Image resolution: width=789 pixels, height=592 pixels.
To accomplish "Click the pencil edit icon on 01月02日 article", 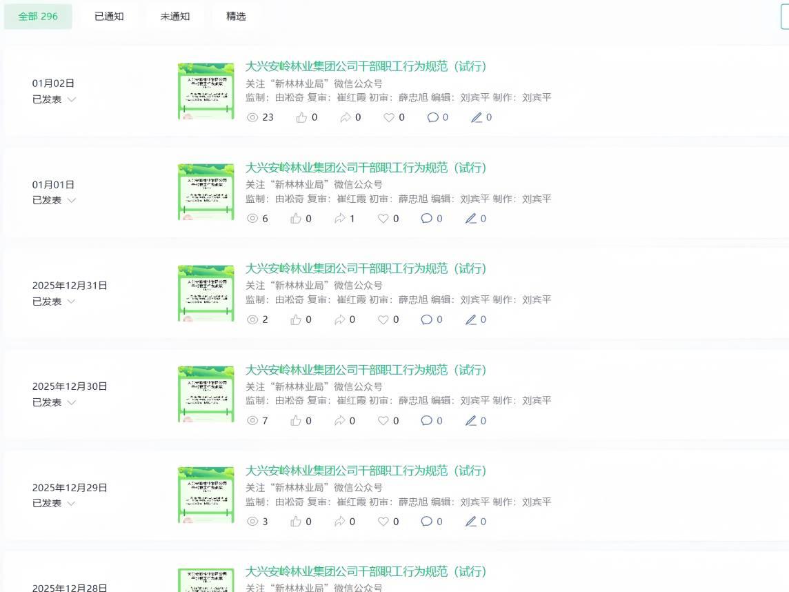I will click(477, 117).
